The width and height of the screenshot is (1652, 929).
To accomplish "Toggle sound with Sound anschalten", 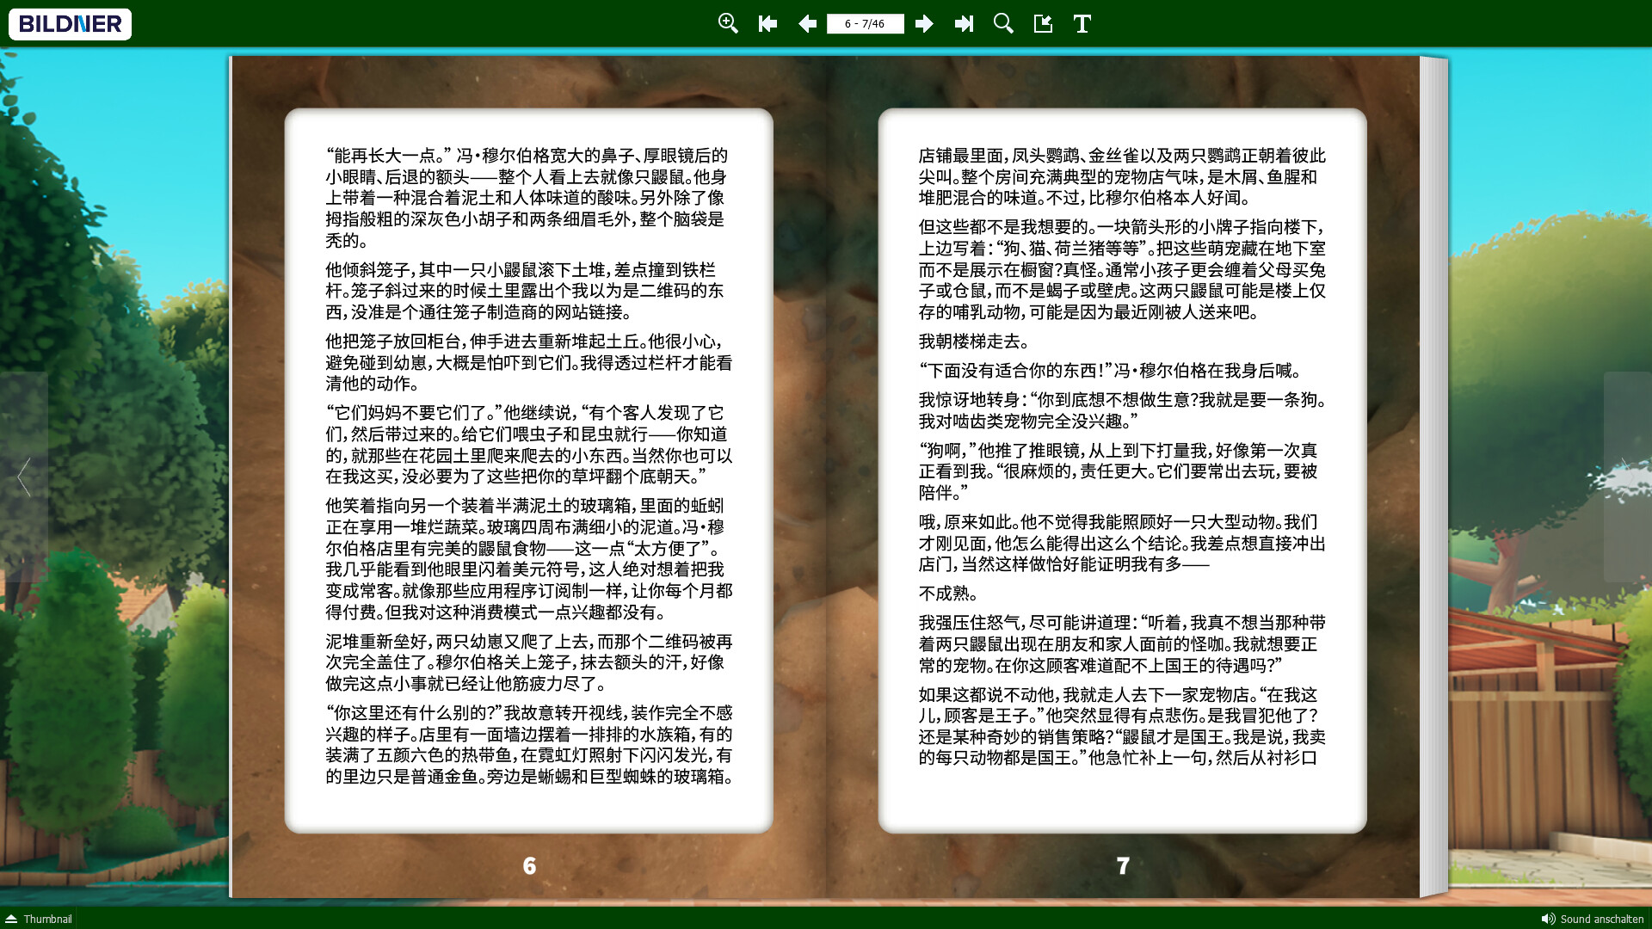I will 1601,919.
